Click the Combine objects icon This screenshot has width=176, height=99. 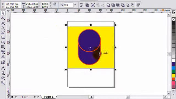(x=87, y=5)
